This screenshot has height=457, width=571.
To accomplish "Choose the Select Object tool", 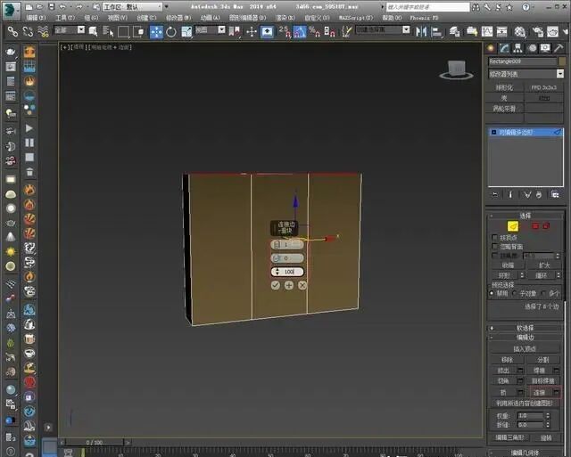I will click(93, 32).
